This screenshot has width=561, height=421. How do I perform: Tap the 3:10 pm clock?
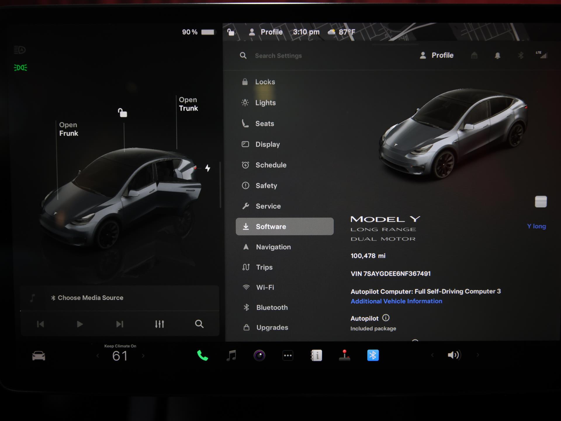[x=306, y=32]
